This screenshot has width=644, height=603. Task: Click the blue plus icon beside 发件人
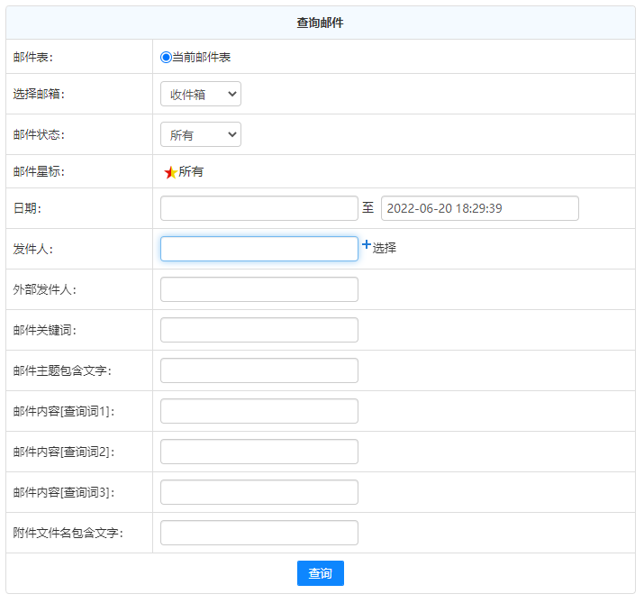click(366, 244)
